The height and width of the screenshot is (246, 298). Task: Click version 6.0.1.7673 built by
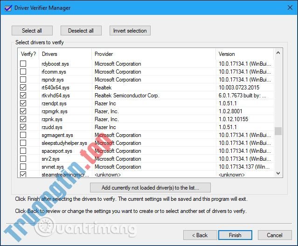[x=243, y=96]
